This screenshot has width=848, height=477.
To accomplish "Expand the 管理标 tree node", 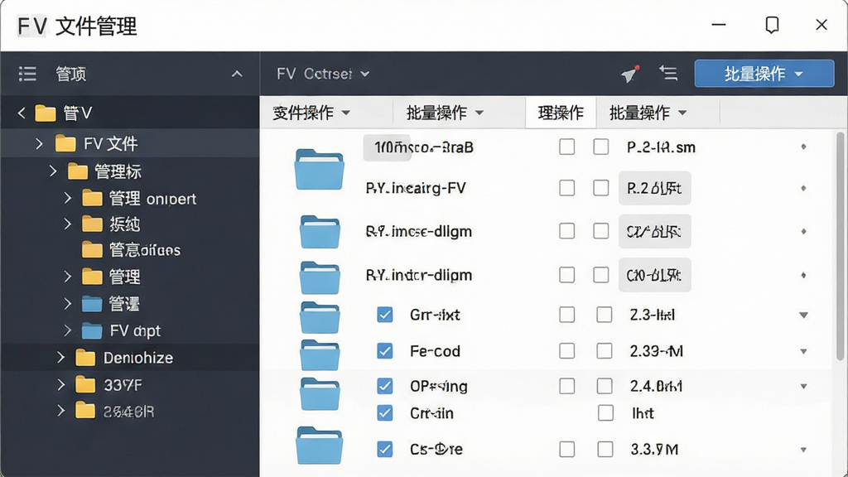I will (52, 171).
